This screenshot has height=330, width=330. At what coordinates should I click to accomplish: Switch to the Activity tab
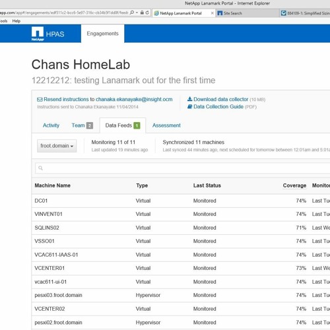click(x=51, y=125)
